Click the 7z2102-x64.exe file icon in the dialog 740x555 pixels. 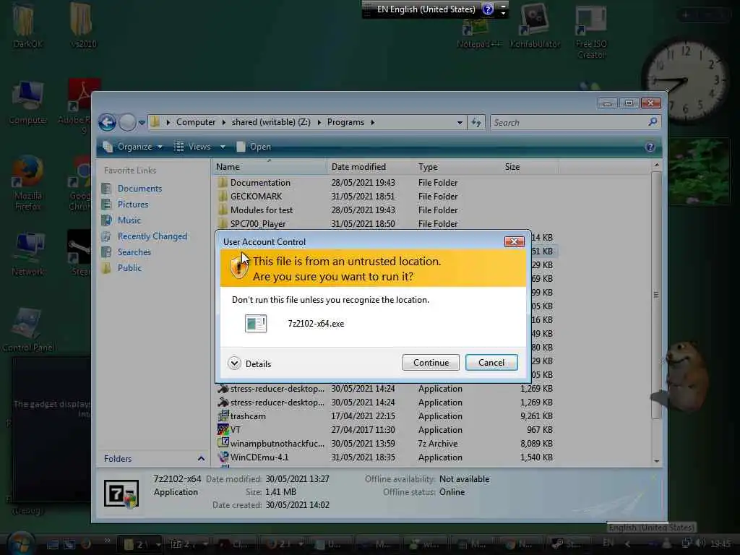(x=256, y=323)
